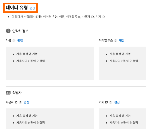
Task: Click the ID card icon beside 식별자
Action: pos(8,93)
